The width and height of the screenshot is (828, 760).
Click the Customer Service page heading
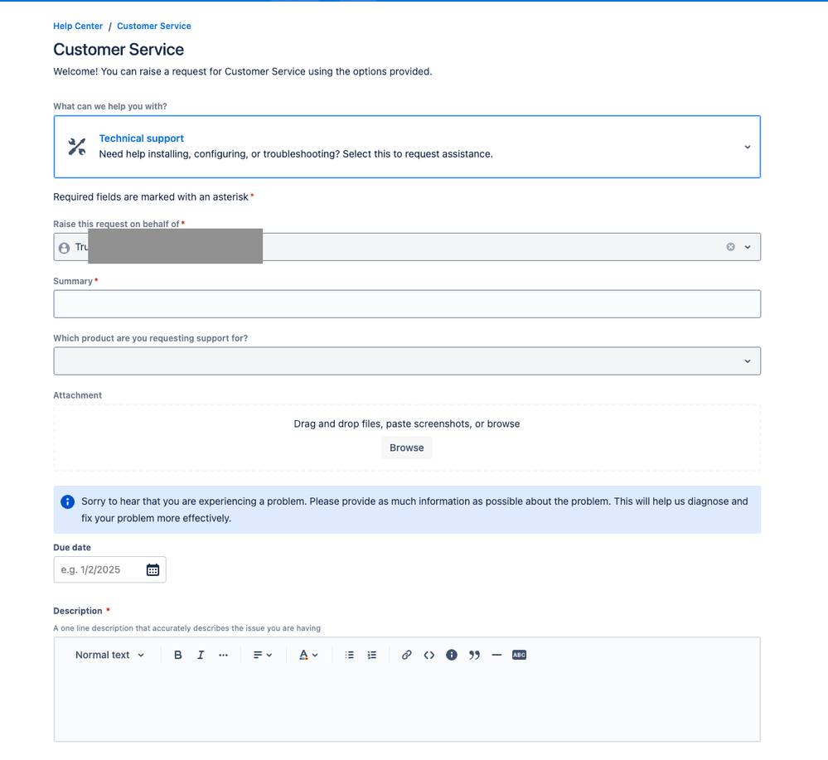click(119, 49)
